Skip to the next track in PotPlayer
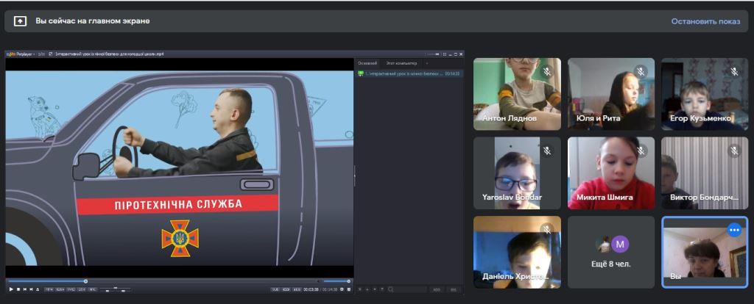 [31, 289]
